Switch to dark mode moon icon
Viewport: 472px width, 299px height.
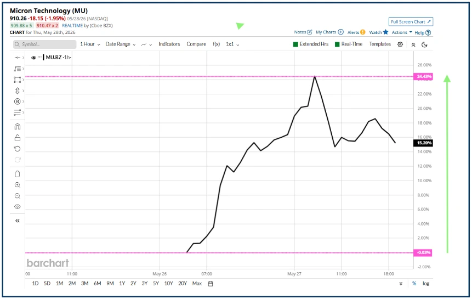424,44
